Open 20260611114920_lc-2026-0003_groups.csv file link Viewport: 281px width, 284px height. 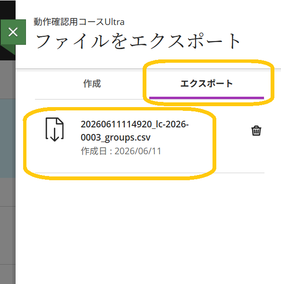(135, 131)
